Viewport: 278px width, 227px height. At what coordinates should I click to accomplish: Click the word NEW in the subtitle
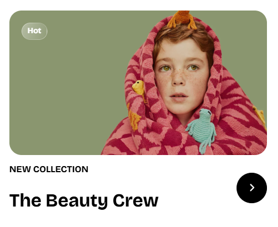(20, 169)
